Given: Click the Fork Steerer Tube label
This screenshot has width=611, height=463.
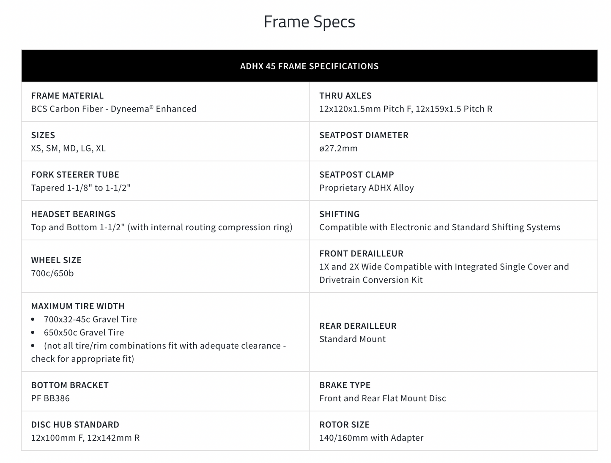Looking at the screenshot, I should (75, 174).
